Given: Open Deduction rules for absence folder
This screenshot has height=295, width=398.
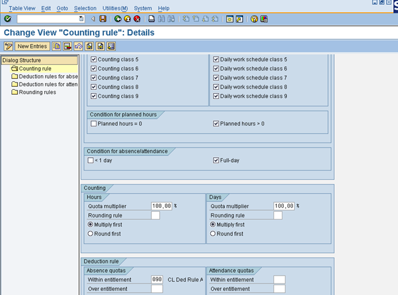Looking at the screenshot, I should click(48, 76).
